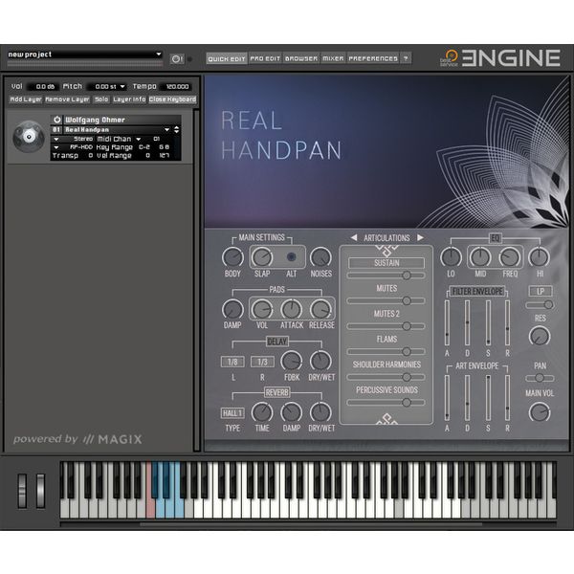Click the SUSTAIN articulation slider
This screenshot has width=574, height=574.
[387, 274]
